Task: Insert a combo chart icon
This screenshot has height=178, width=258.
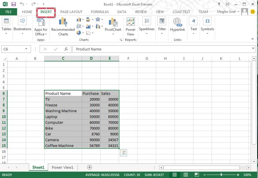Action: (98, 26)
